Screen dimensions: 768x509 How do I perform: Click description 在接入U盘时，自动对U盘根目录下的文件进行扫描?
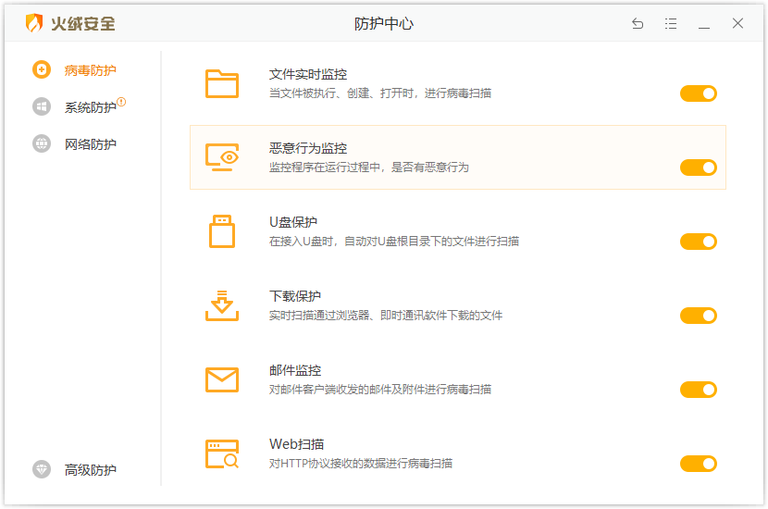[394, 241]
